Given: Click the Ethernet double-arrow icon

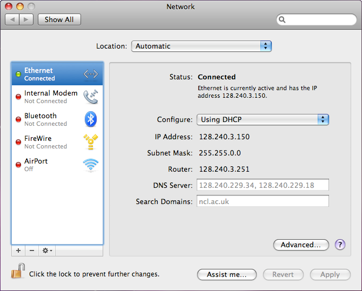Looking at the screenshot, I should pos(90,74).
